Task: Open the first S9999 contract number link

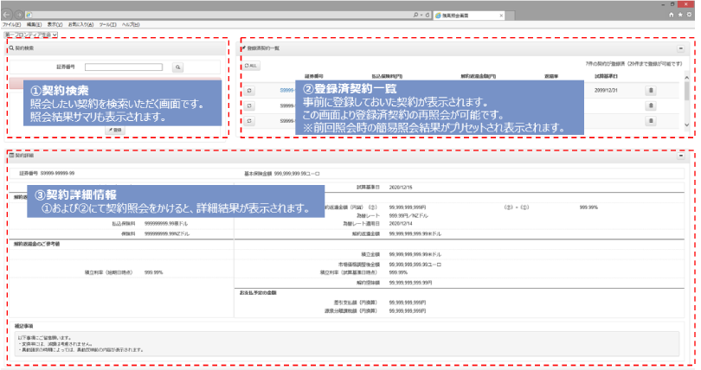Action: [287, 90]
